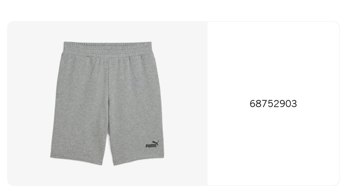Screen dimensions: 347x186
Task: Click the center seam of the shorts
Action: coord(108,93)
